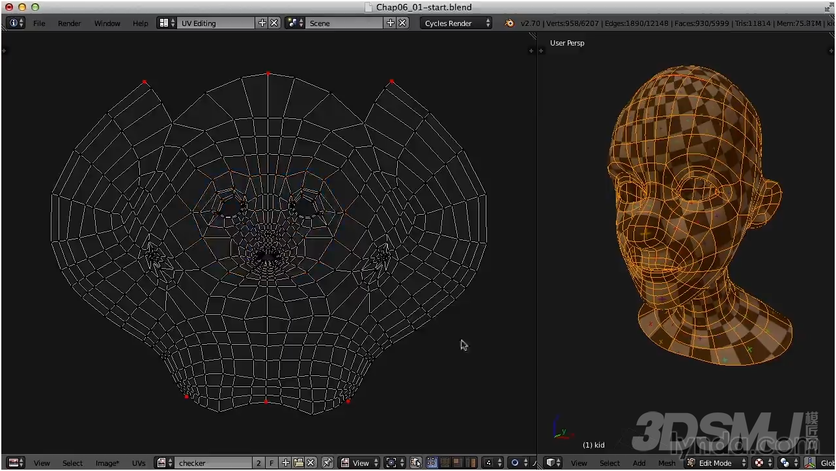
Task: Toggle the fake user F button
Action: [x=272, y=463]
